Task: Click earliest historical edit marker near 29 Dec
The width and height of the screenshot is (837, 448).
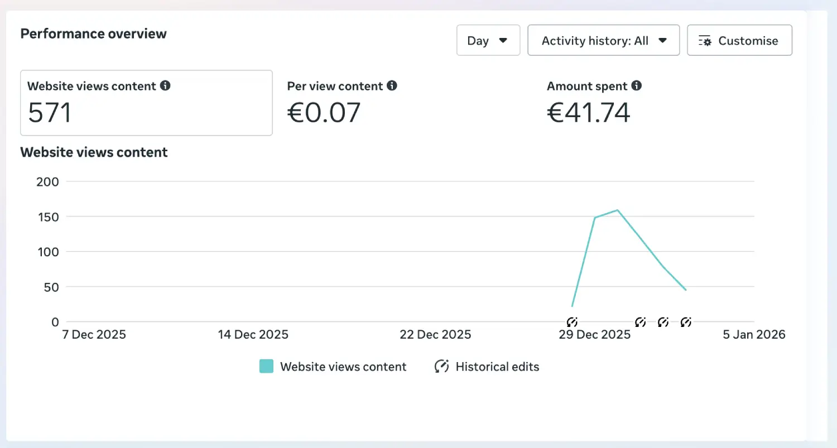Action: (572, 322)
